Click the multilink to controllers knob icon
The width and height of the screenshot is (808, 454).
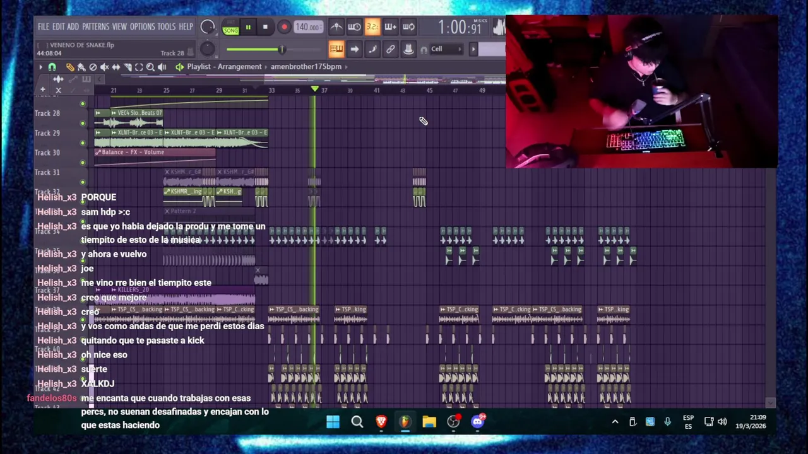[408, 49]
